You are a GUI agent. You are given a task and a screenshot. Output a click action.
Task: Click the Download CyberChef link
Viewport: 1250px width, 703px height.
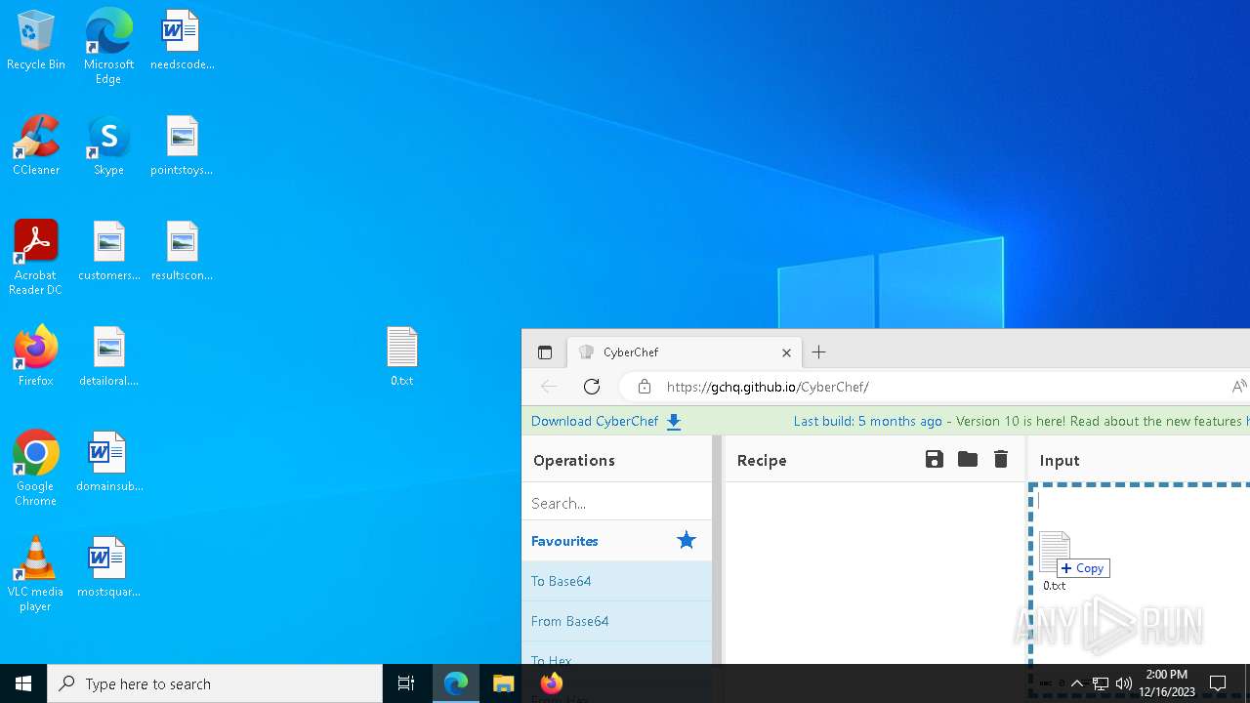[606, 422]
